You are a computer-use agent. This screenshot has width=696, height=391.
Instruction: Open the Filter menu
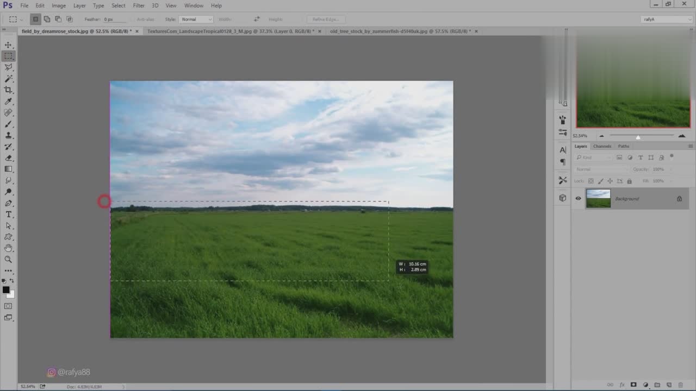pos(139,5)
